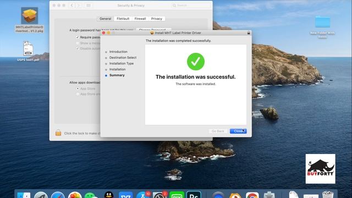The width and height of the screenshot is (352, 198).
Task: Switch to Firewall tab in Security & Privacy
Action: point(140,19)
